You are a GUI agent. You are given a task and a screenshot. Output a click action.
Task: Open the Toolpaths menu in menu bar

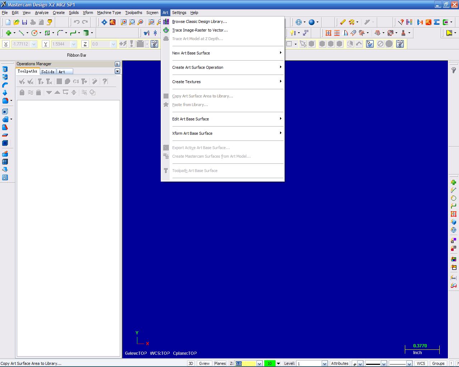click(133, 13)
